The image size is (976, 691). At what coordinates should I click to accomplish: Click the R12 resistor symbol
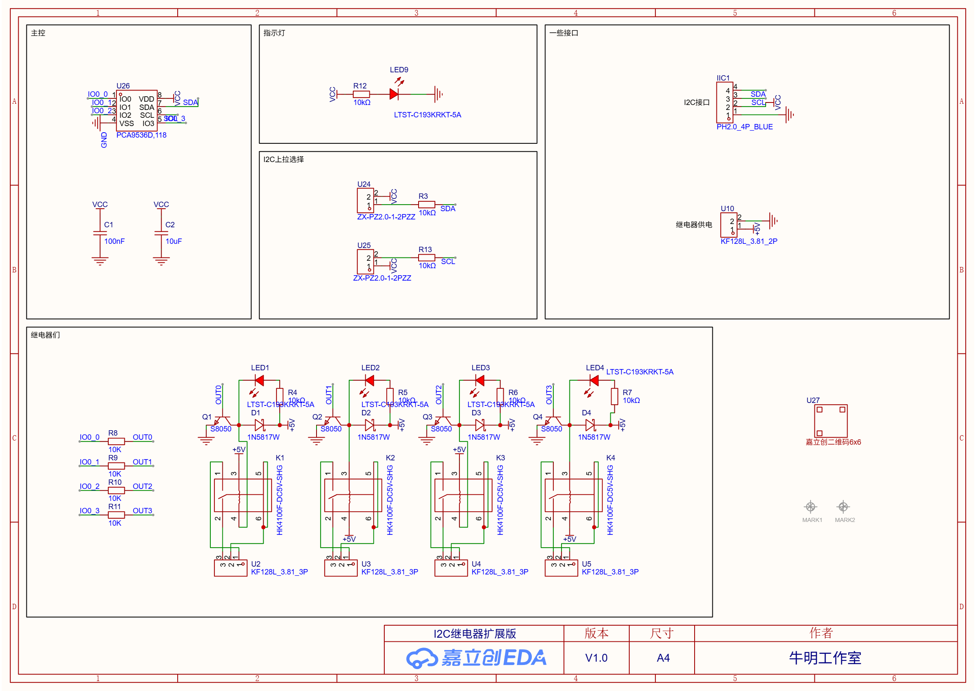361,94
